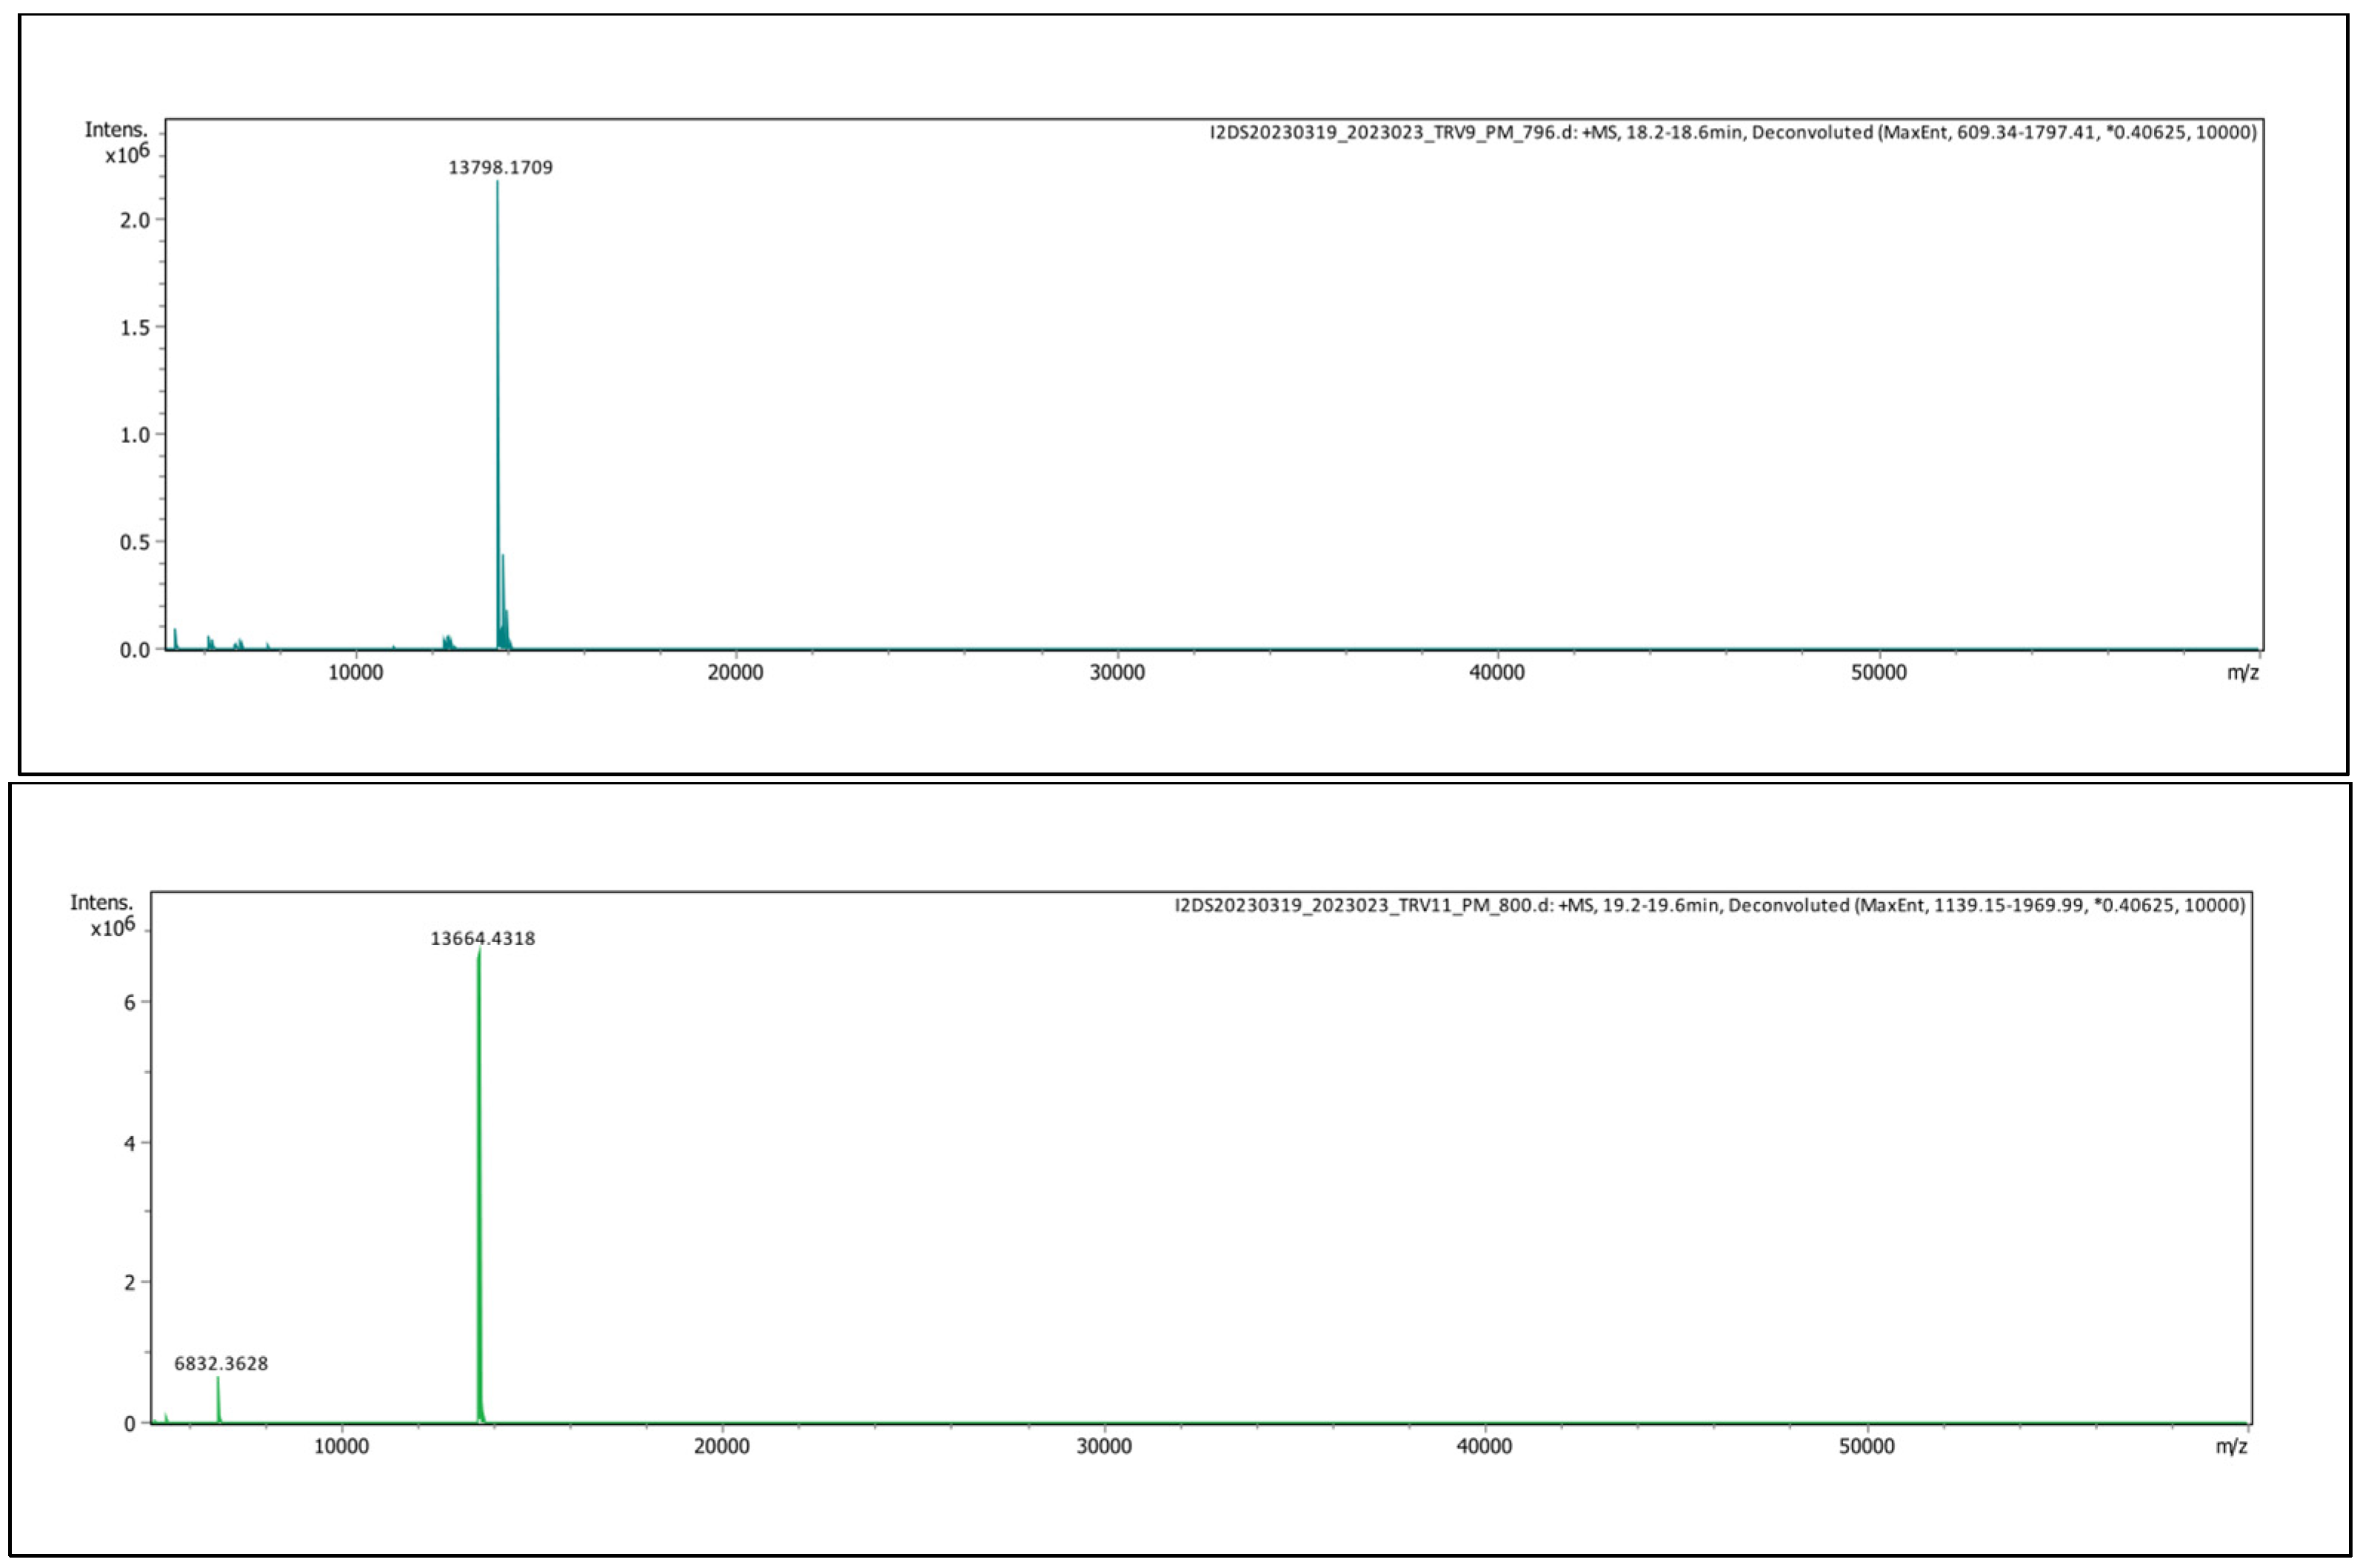Click the bottom chart's Intens. x10^6 axis label
The height and width of the screenshot is (1568, 2360).
(102, 915)
